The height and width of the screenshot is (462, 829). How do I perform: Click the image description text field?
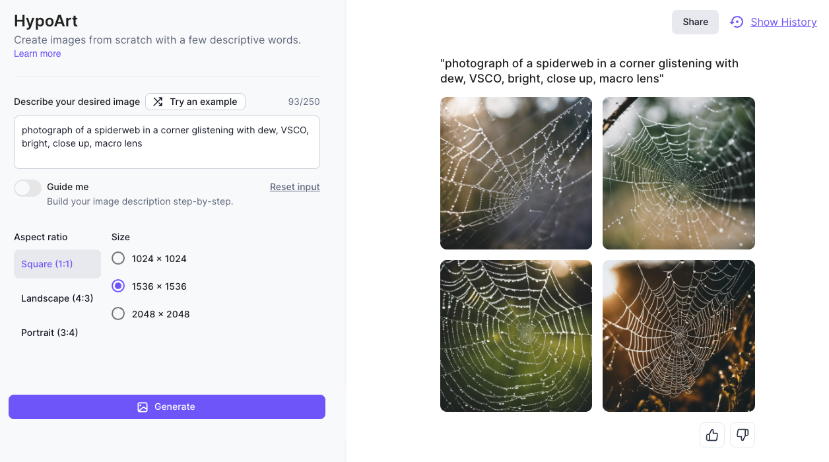(166, 143)
